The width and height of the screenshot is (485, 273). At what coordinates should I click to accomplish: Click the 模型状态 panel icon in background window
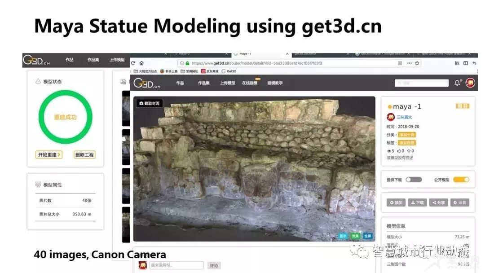pyautogui.click(x=38, y=81)
